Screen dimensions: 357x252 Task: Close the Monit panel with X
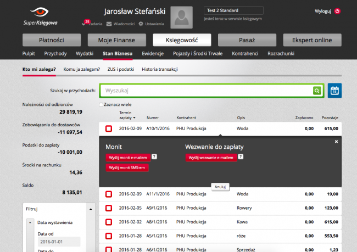(x=336, y=142)
